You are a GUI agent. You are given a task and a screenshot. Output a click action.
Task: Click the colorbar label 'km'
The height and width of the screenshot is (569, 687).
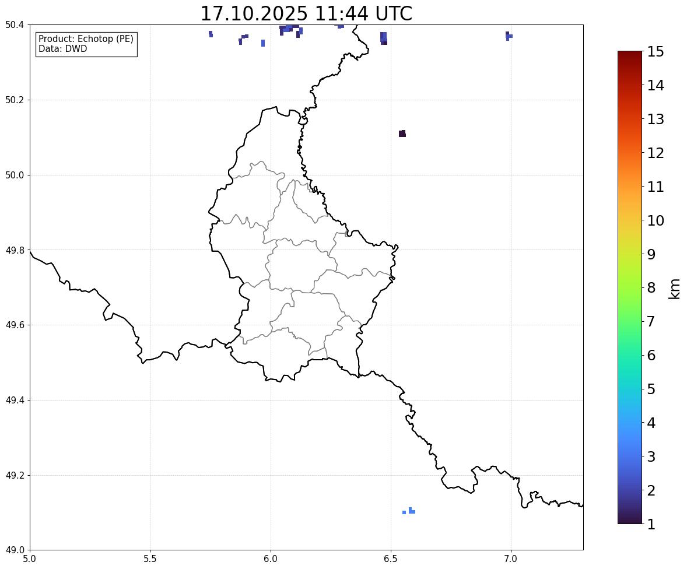click(675, 289)
